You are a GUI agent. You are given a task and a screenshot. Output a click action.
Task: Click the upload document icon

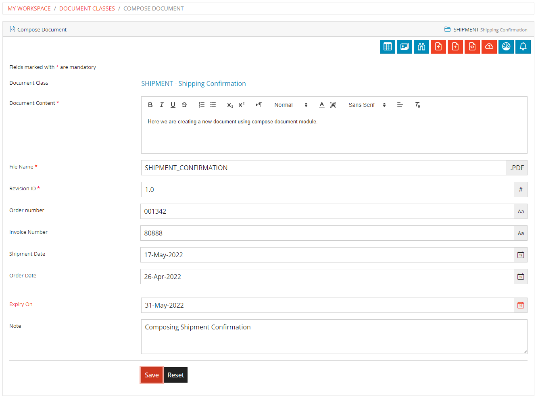[x=438, y=46]
